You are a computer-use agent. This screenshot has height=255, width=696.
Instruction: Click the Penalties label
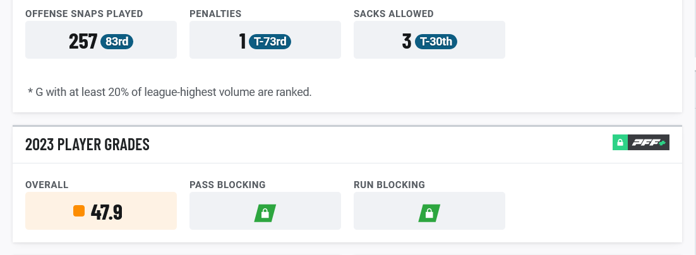tap(215, 14)
